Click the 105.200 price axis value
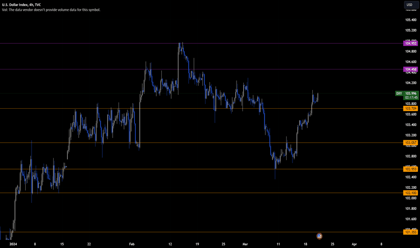This screenshot has height=248, width=420. 411,30
